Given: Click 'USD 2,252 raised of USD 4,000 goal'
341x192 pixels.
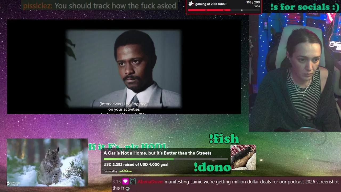Looking at the screenshot, I should [x=136, y=165].
